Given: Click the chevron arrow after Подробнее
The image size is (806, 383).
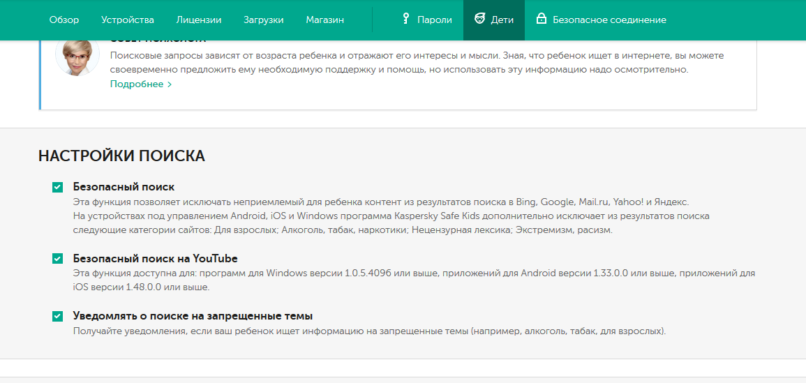Looking at the screenshot, I should coord(170,84).
